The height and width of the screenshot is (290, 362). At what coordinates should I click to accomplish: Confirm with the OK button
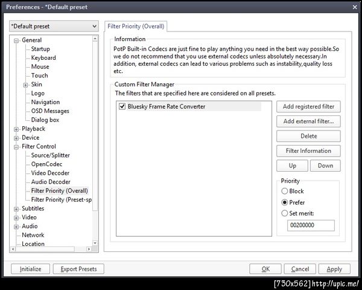tap(265, 269)
